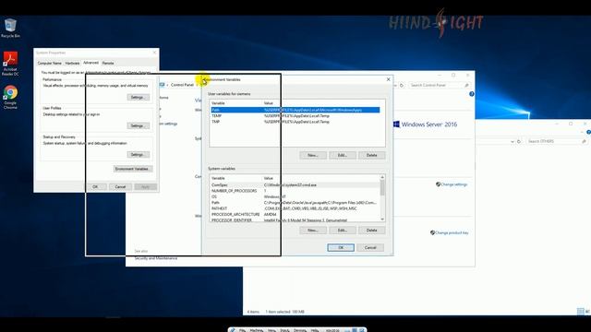Select ComSpec system variable row
The image size is (591, 332).
(x=295, y=184)
